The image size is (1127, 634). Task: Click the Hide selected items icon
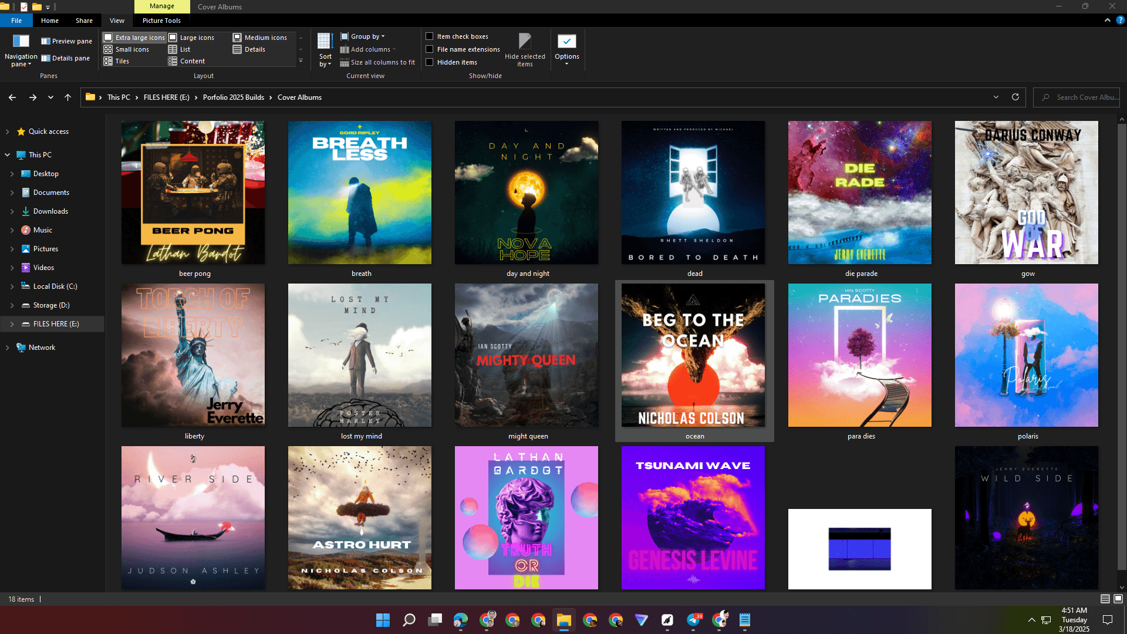[525, 42]
